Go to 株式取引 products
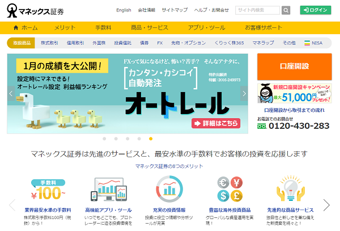Image resolution: width=340 pixels, height=231 pixels. coord(49,43)
